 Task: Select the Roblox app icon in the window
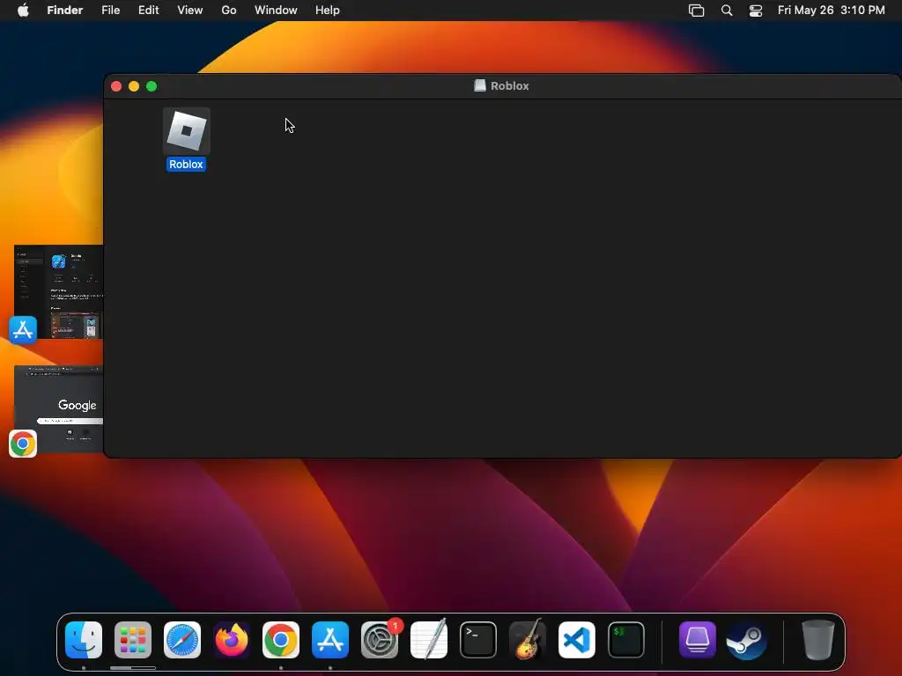point(187,130)
